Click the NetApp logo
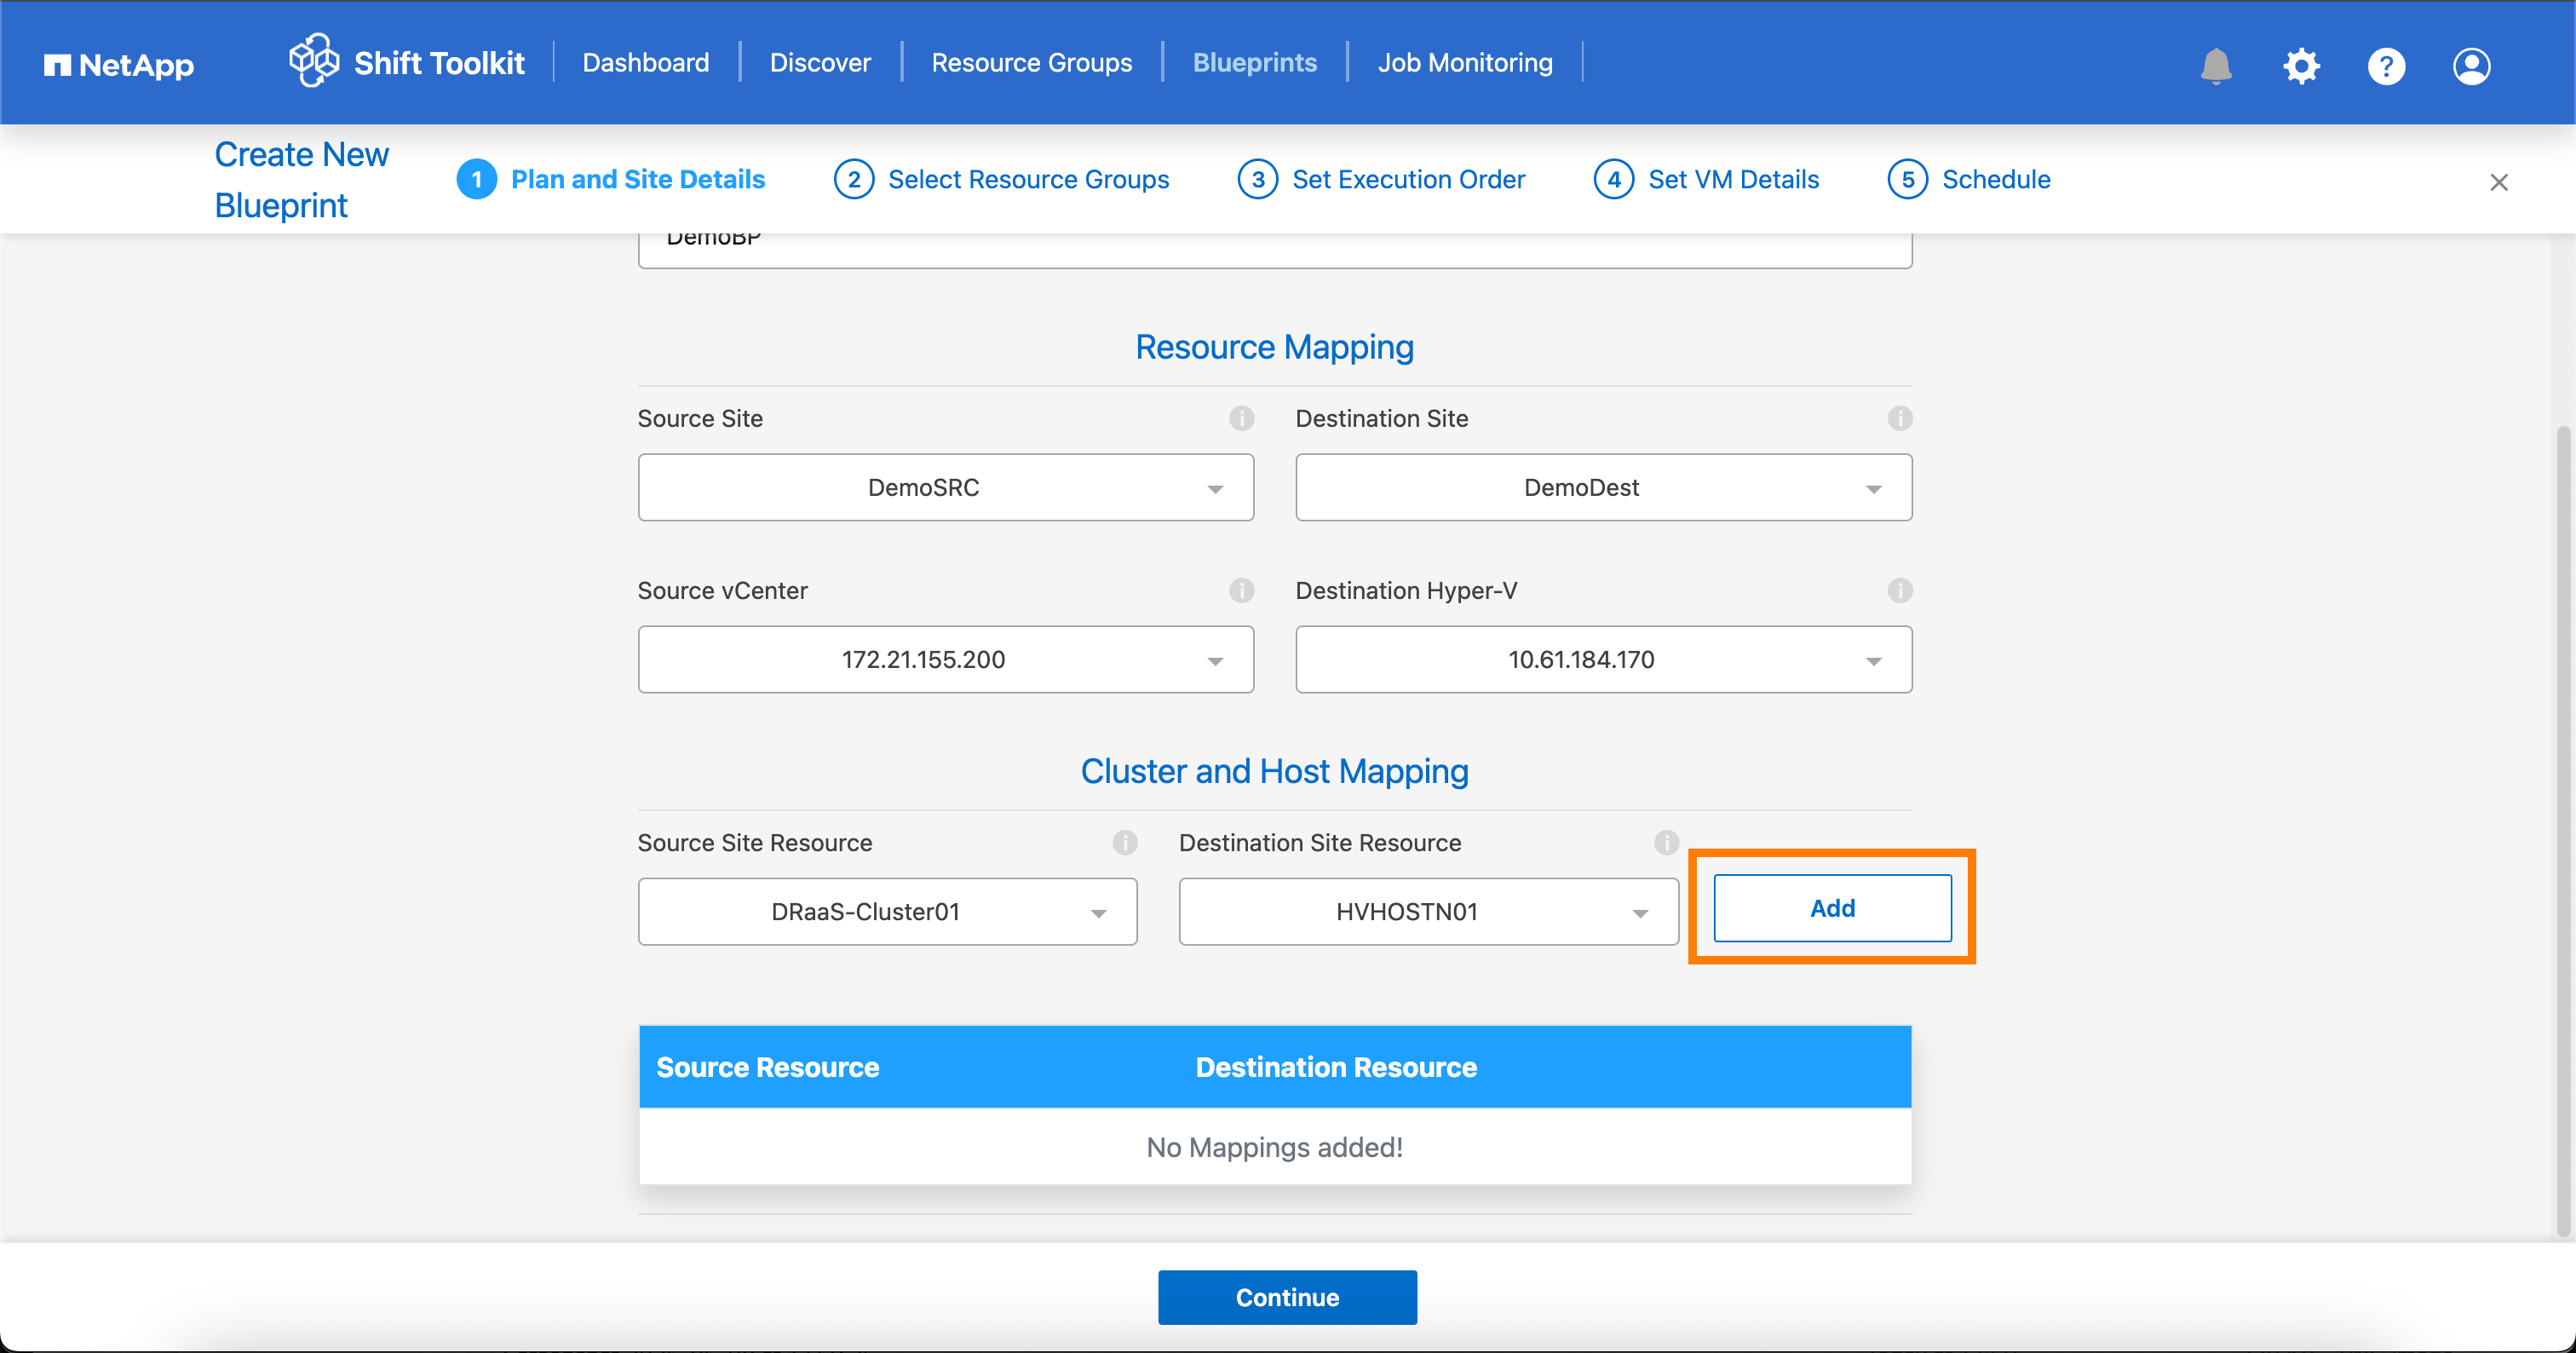This screenshot has width=2576, height=1353. click(x=118, y=65)
